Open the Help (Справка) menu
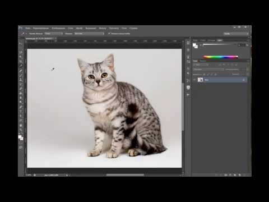The height and width of the screenshot is (202, 269). click(133, 28)
